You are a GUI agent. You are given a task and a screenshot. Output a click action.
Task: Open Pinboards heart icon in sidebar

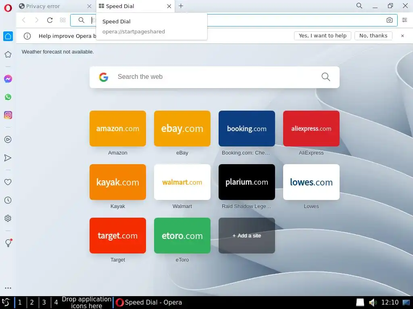pyautogui.click(x=8, y=182)
